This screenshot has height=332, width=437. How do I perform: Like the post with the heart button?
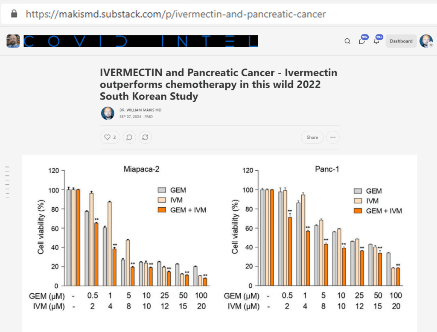(110, 137)
